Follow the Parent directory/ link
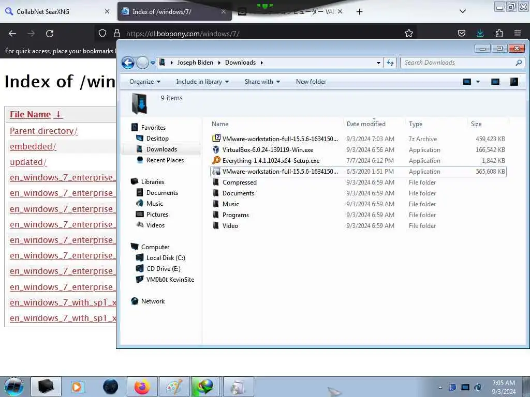The height and width of the screenshot is (397, 530). [x=43, y=131]
